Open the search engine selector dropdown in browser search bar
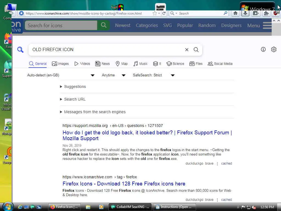281x211 pixels. pos(173,13)
